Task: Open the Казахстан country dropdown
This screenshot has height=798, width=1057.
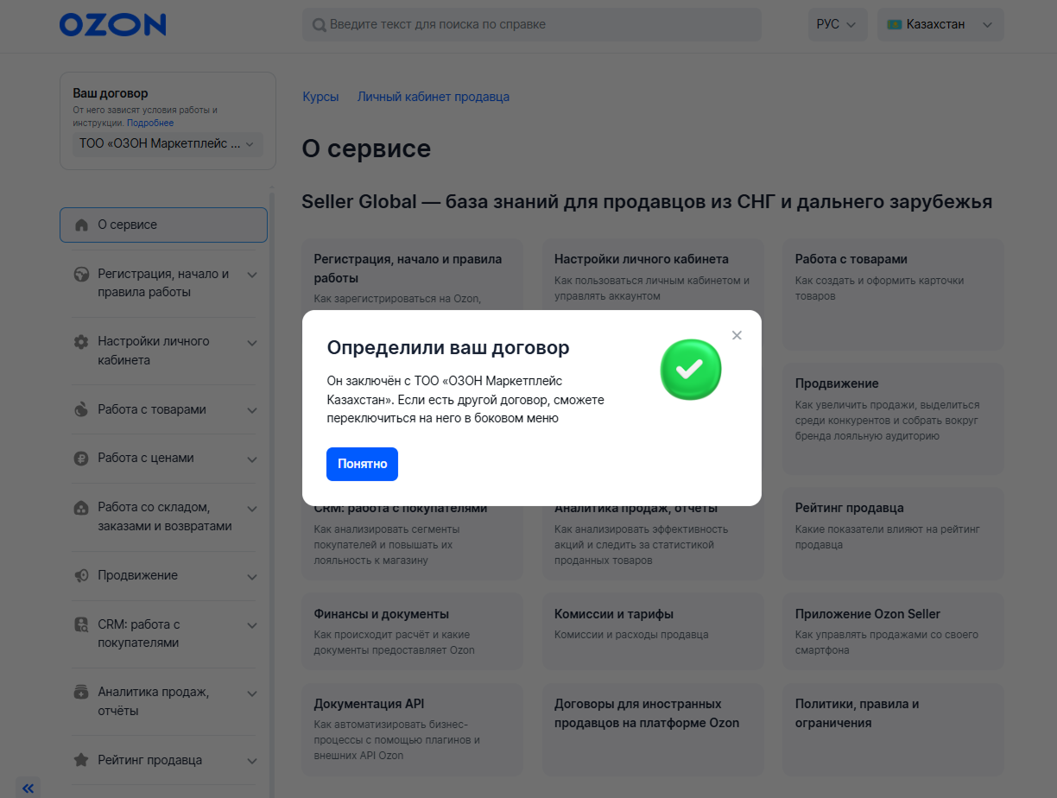Action: [940, 25]
